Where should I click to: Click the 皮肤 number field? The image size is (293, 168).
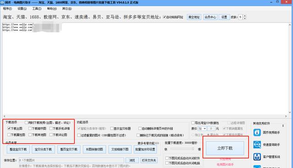(x=241, y=17)
